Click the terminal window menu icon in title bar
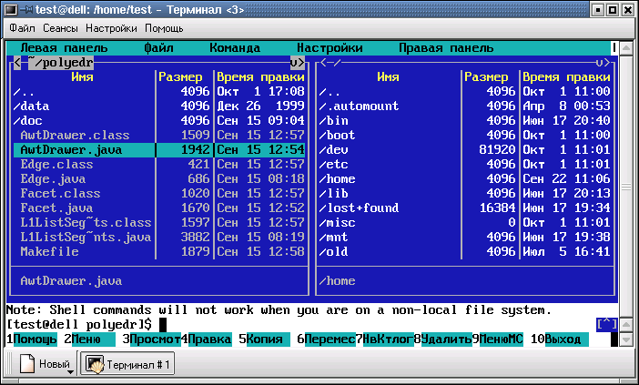The image size is (639, 385). click(x=11, y=9)
